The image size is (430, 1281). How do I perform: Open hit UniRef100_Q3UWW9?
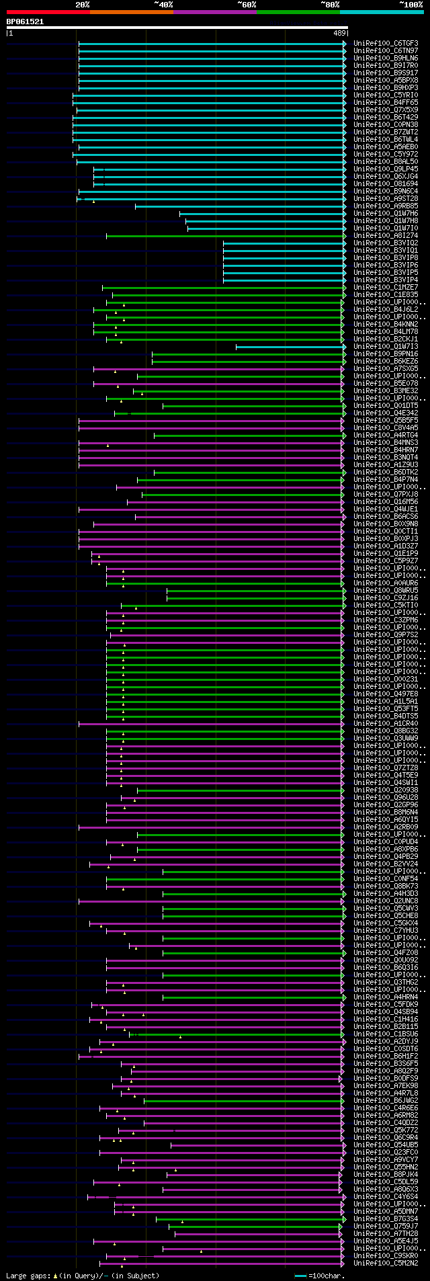tap(386, 738)
